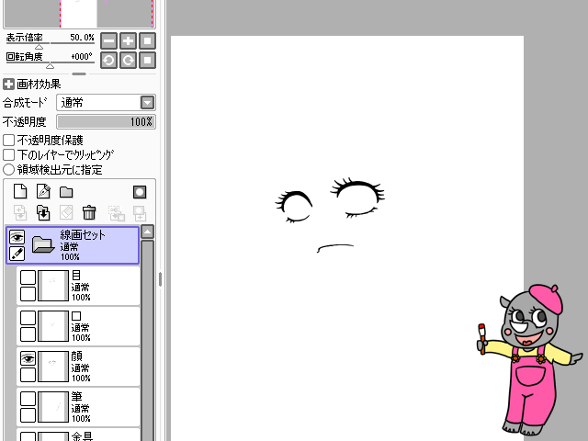Show the 筆 layer
The image size is (588, 441).
[x=28, y=399]
